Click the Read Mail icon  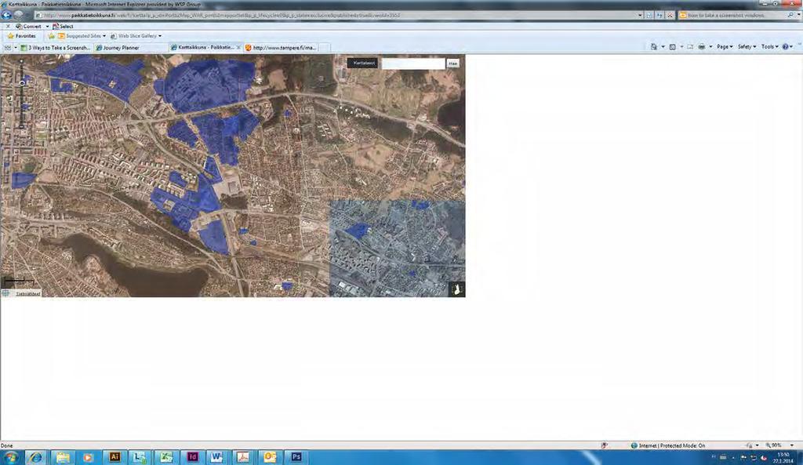click(x=690, y=46)
